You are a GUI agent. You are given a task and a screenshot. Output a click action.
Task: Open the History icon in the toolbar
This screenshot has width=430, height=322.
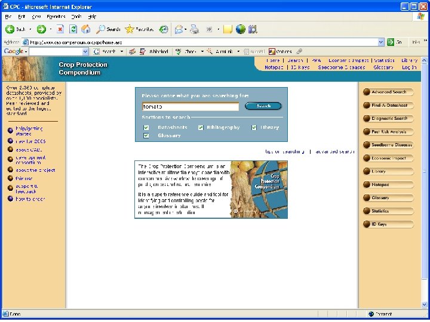coord(164,29)
